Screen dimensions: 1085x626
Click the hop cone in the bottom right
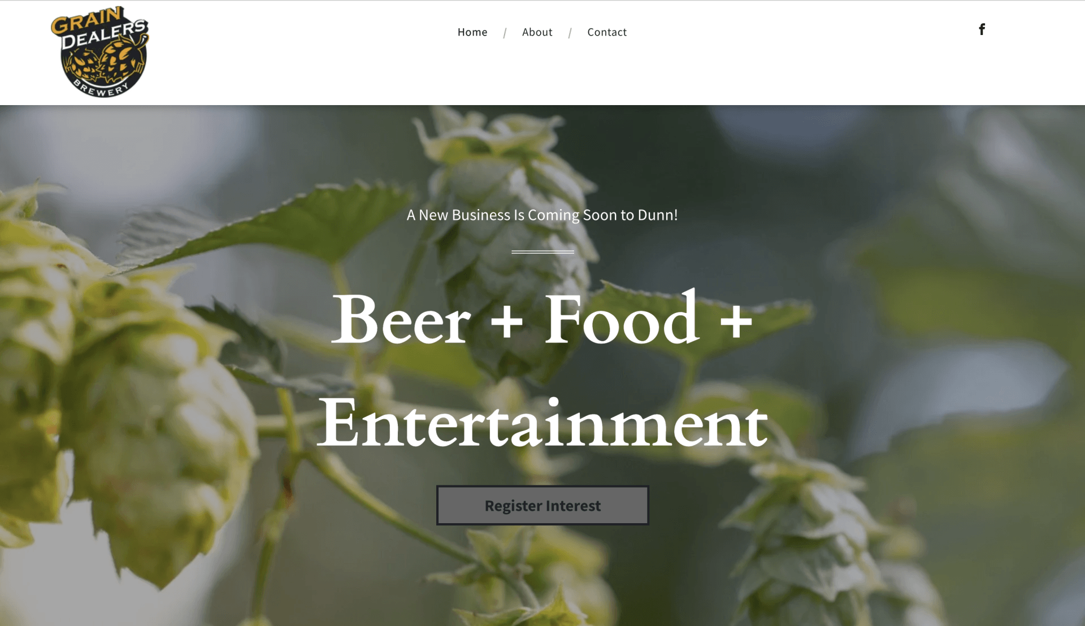[819, 542]
